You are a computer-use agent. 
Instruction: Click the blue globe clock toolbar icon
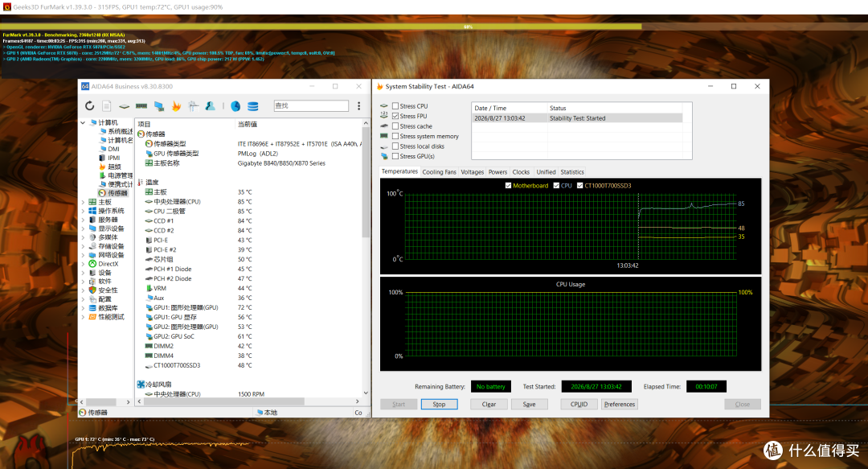[235, 106]
